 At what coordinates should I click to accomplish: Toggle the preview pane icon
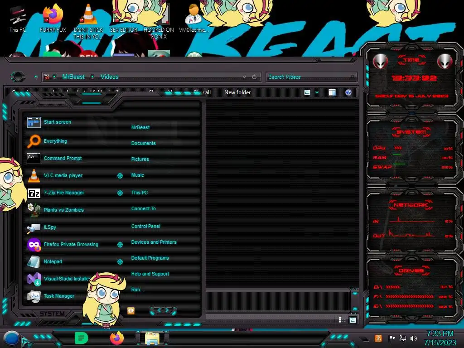(332, 92)
